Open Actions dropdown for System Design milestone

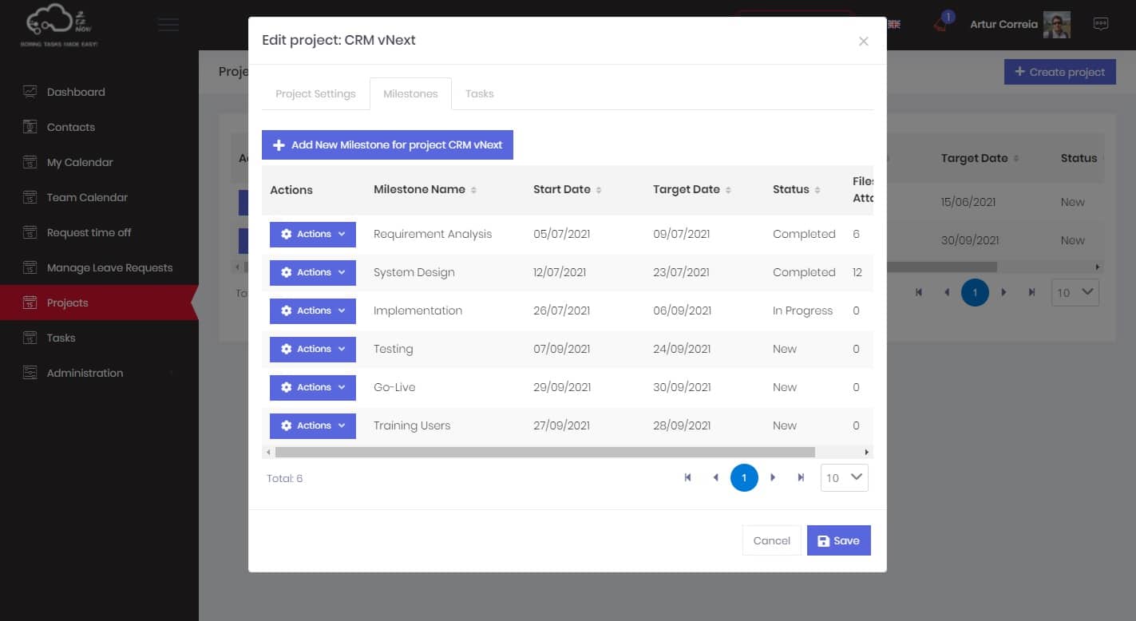pyautogui.click(x=313, y=272)
